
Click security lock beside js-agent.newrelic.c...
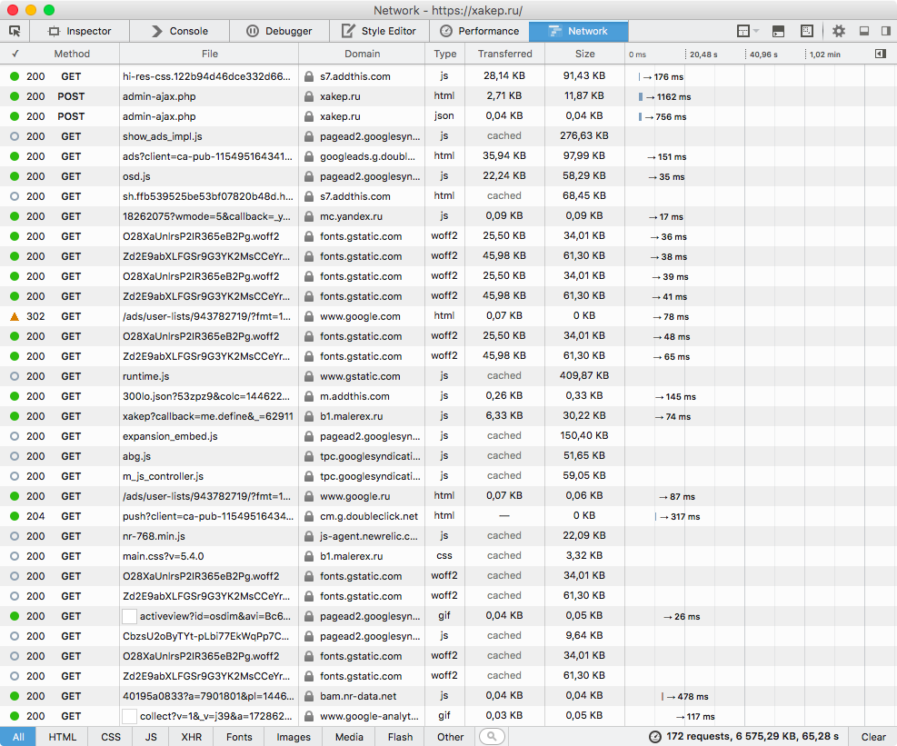309,536
